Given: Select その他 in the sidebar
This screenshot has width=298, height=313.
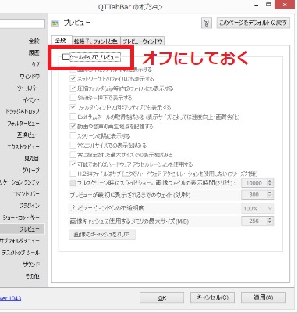Looking at the screenshot, I should [33, 276].
